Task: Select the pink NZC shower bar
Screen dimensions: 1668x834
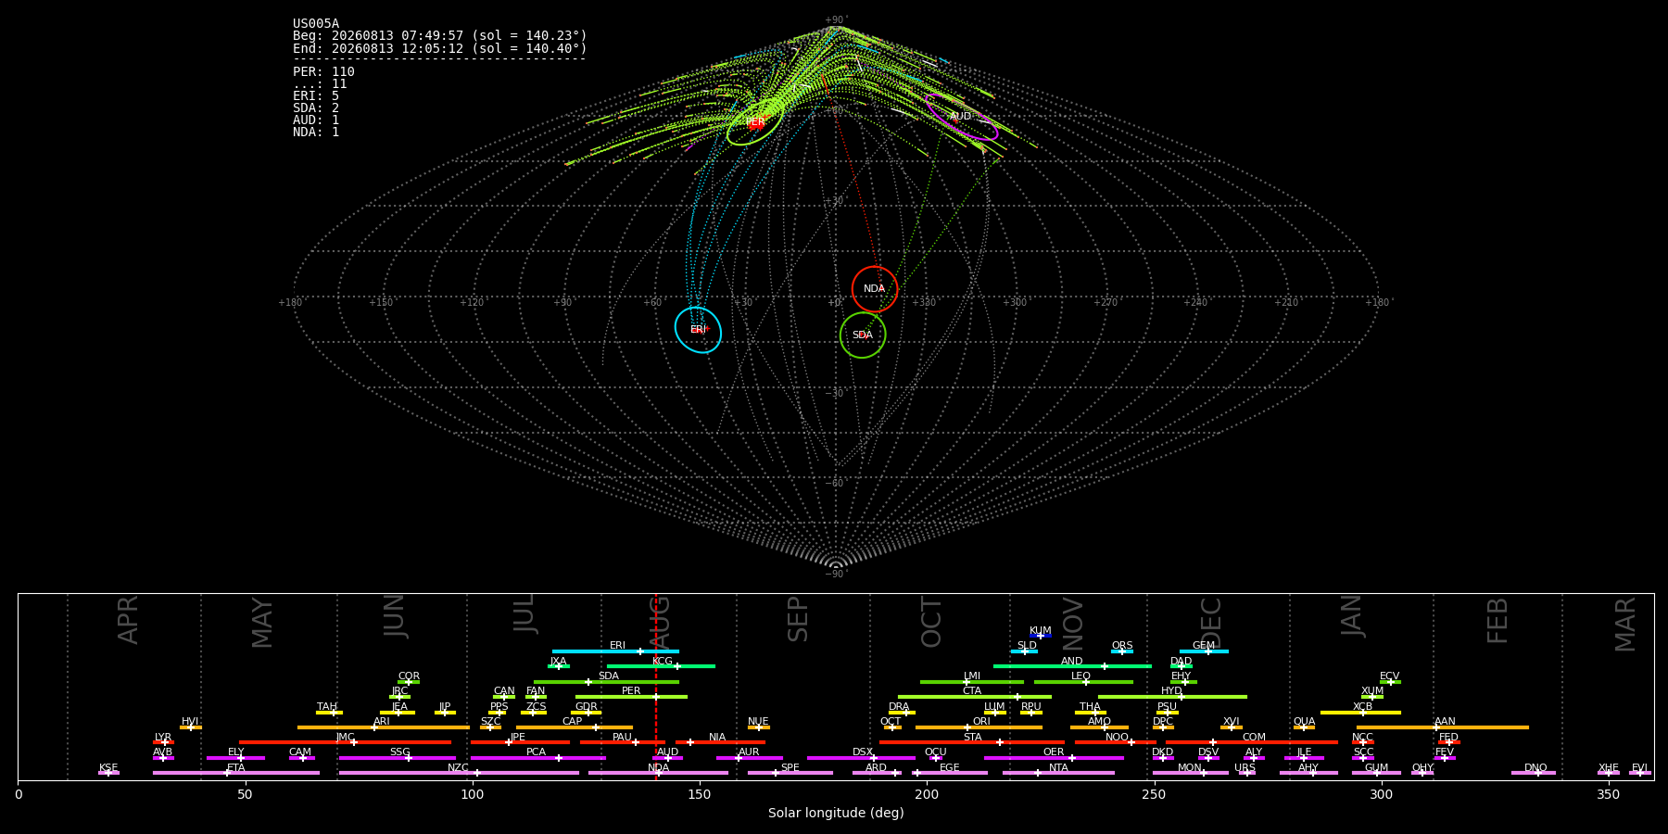Action: click(459, 773)
